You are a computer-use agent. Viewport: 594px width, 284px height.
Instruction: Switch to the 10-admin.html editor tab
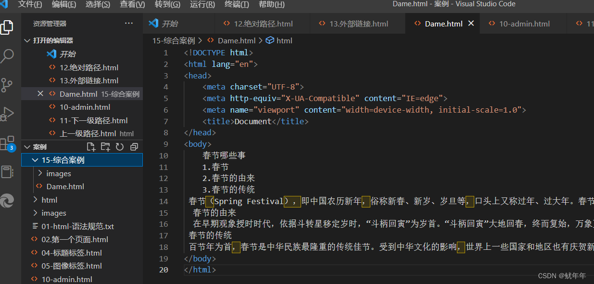[x=523, y=24]
